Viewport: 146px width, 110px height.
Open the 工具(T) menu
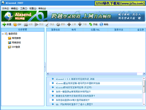24,9
